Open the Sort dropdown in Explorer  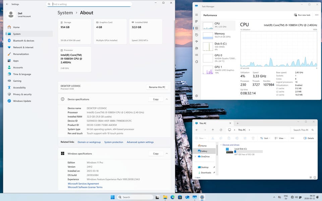tap(265, 138)
